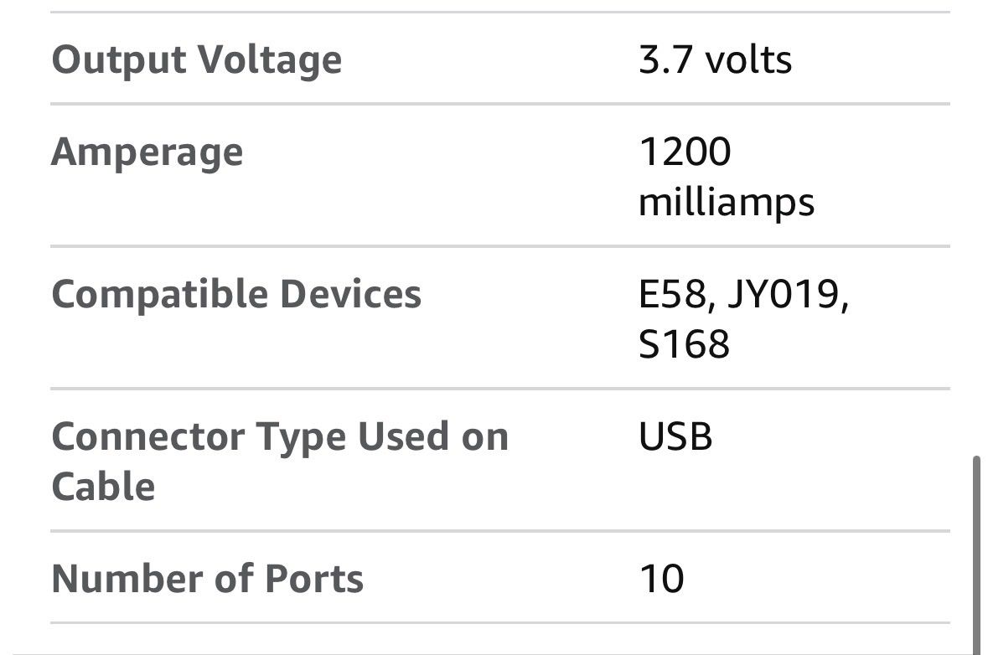Viewport: 988px width, 655px height.
Task: Click JY019 in compatible devices value
Action: click(x=788, y=294)
